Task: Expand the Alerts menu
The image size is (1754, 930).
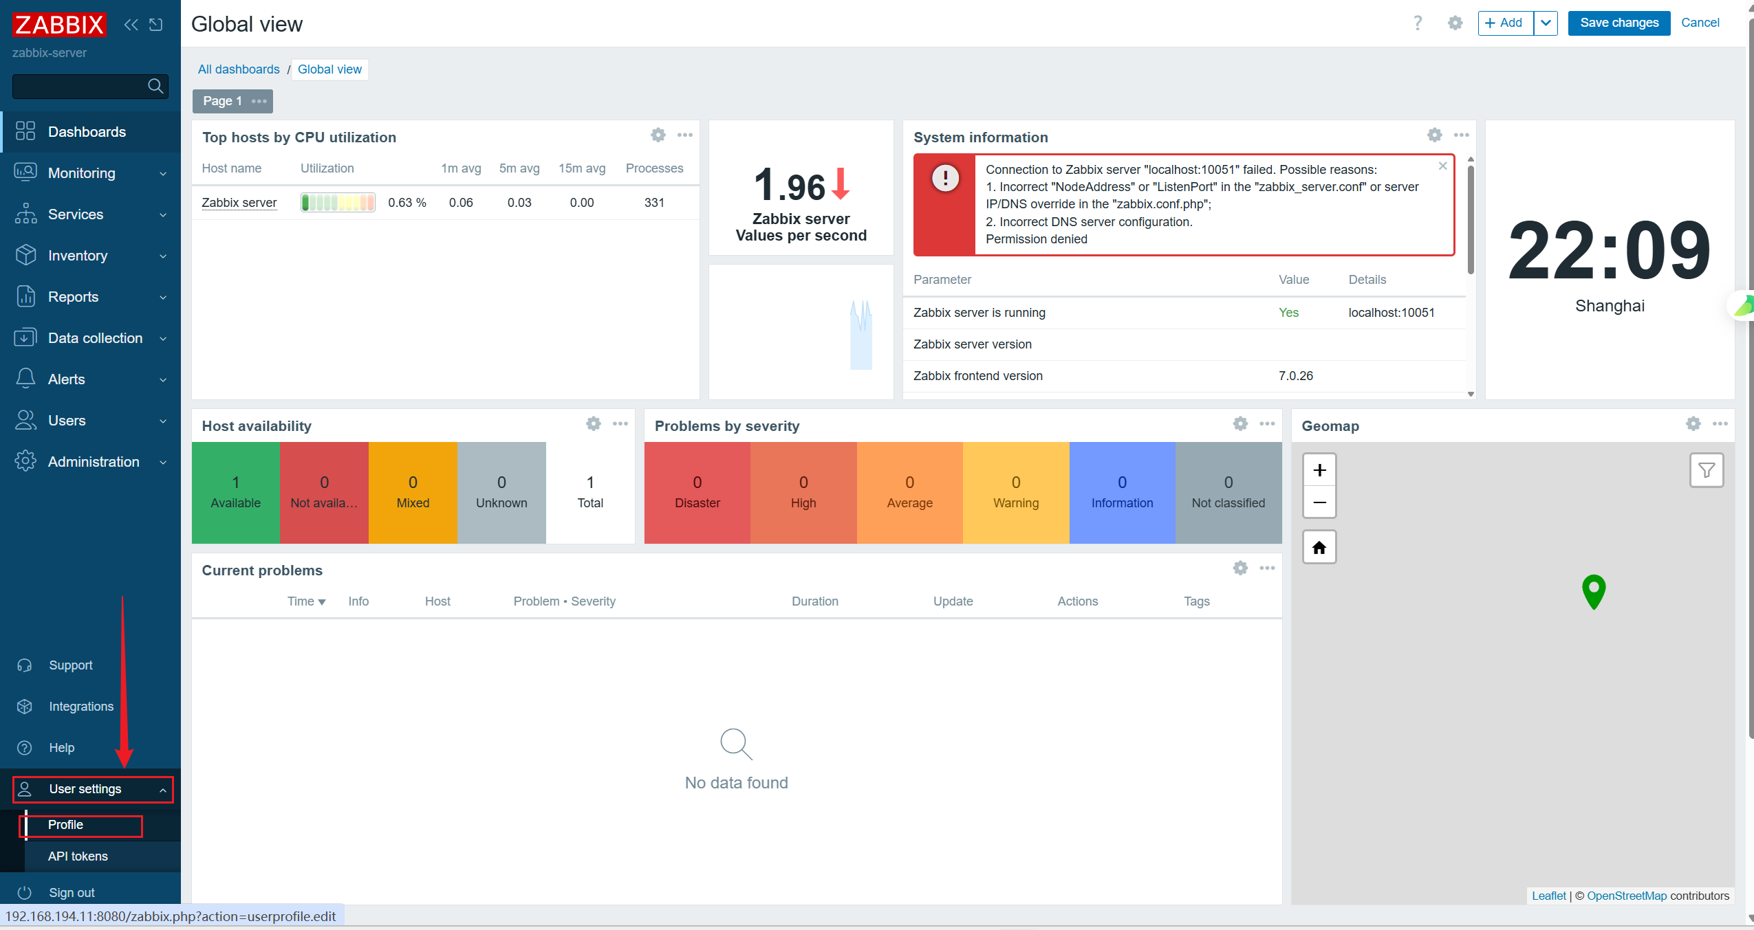Action: click(x=90, y=379)
